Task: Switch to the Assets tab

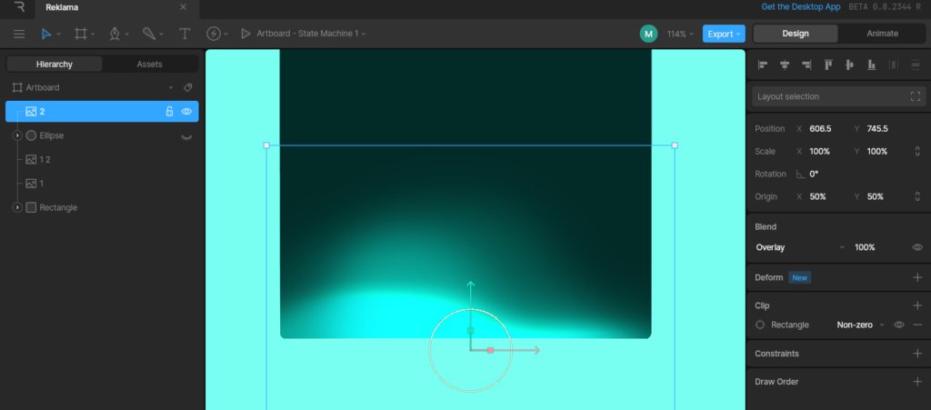Action: tap(150, 64)
